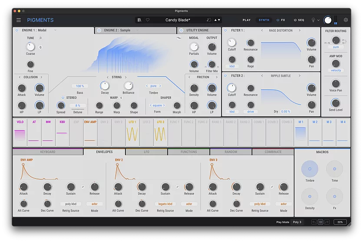The image size is (363, 242).
Task: Click the Bass 100 % value field
Action: [80, 86]
